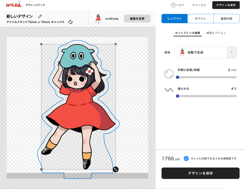This screenshot has width=245, height=189.
Task: Click the アクリルスタンド75mm x 75mm キャンバス text
Action: click(x=35, y=22)
